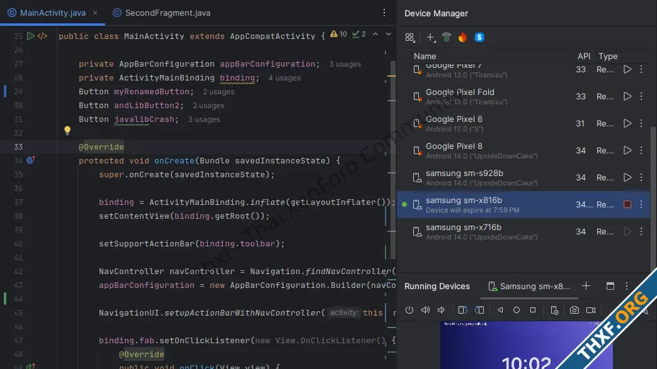Viewport: 657px width, 369px height.
Task: Select the samsung sm-x816b device row
Action: point(523,204)
